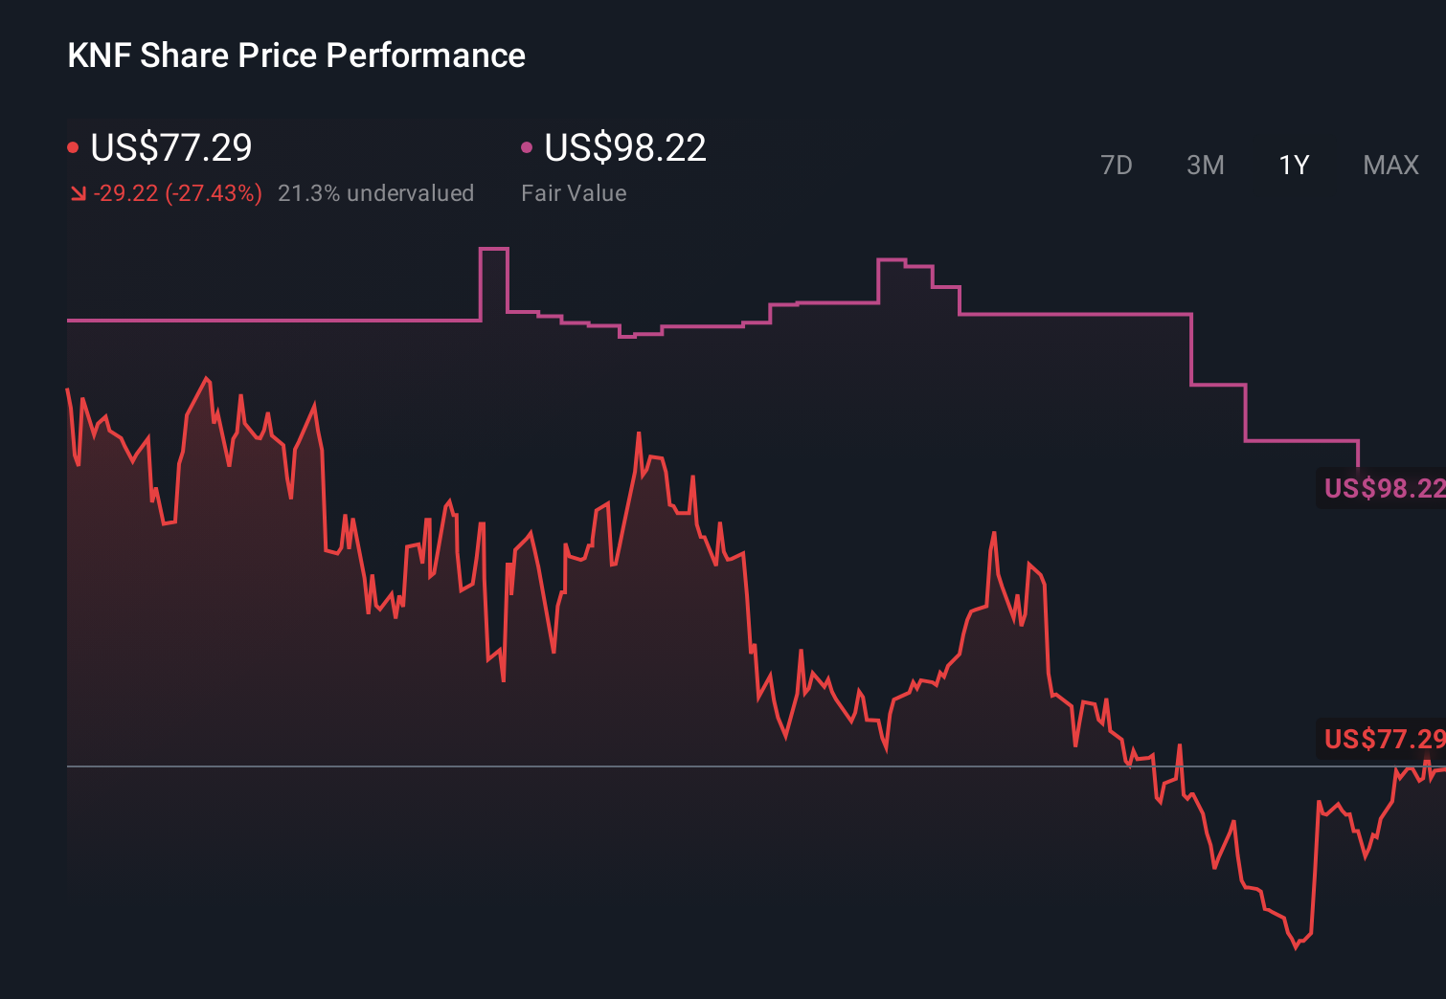Toggle the 21.3% undervalued indicator
The height and width of the screenshot is (999, 1446).
click(x=376, y=192)
